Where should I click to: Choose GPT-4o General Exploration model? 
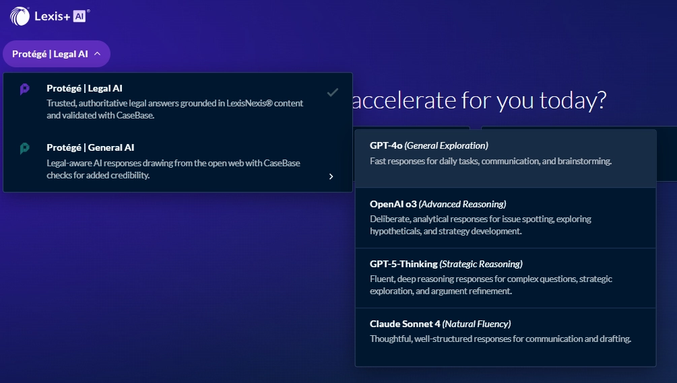point(428,145)
